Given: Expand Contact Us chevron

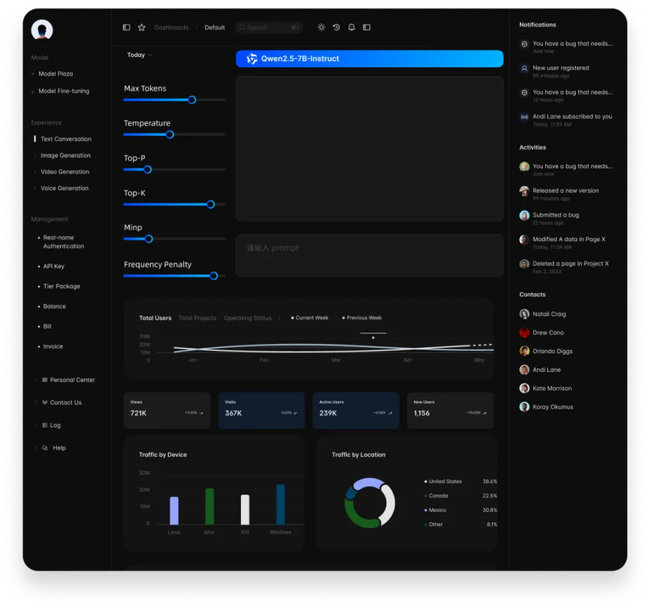Looking at the screenshot, I should tap(36, 403).
